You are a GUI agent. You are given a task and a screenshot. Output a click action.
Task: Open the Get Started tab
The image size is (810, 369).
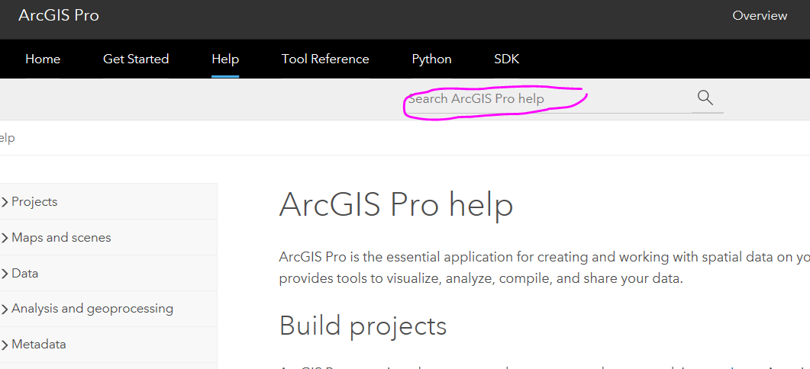136,59
